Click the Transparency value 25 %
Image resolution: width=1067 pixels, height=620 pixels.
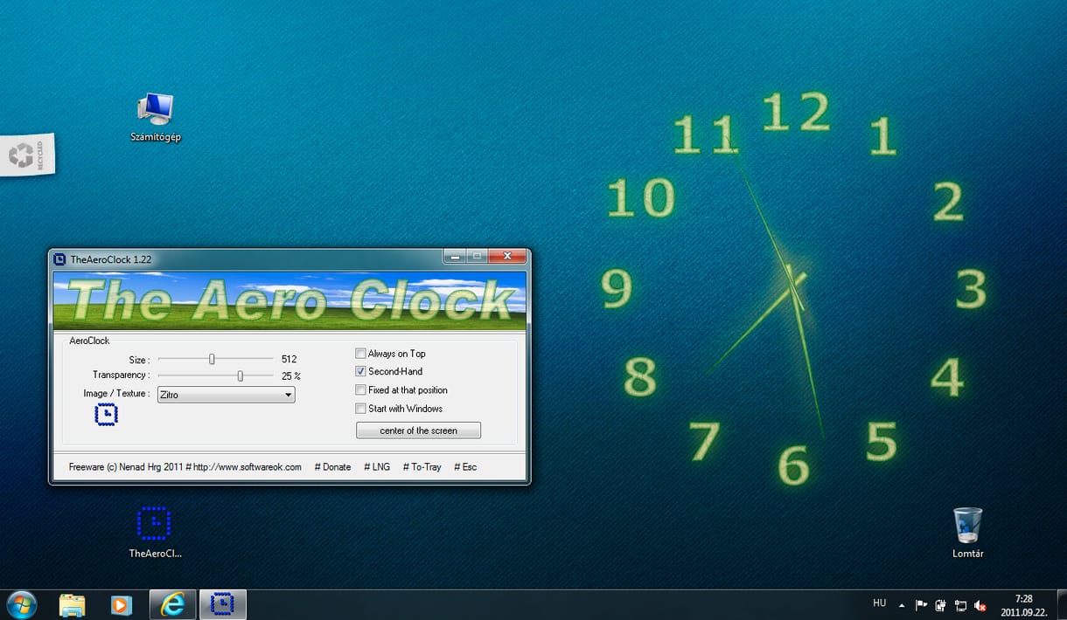pyautogui.click(x=291, y=376)
